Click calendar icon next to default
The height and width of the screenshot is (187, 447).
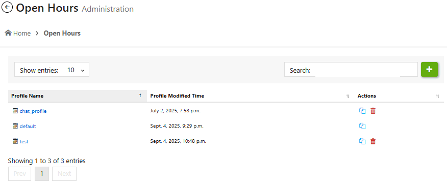click(x=15, y=126)
